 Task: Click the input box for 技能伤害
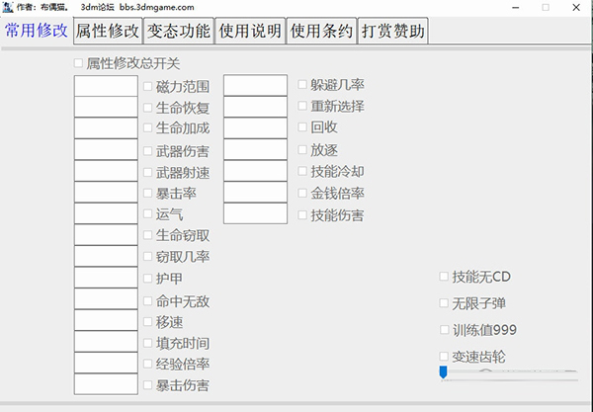pyautogui.click(x=255, y=213)
